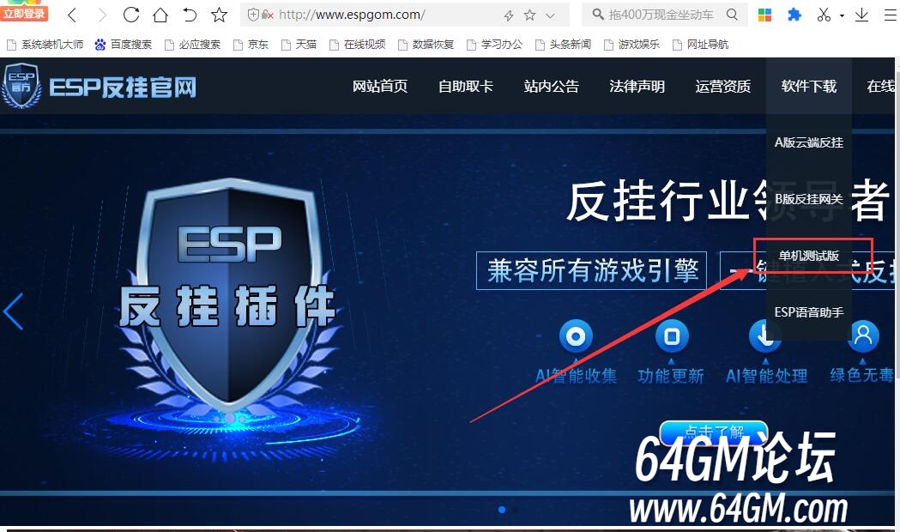Open the 必应搜索 bookmark
Screen dimensions: 900x532
pos(192,45)
